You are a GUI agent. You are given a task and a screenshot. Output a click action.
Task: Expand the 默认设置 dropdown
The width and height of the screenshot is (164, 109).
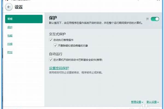coord(153,102)
